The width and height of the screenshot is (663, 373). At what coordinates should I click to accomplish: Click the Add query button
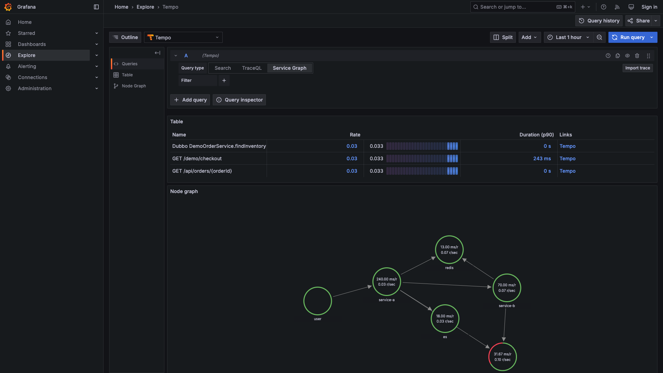tap(190, 100)
